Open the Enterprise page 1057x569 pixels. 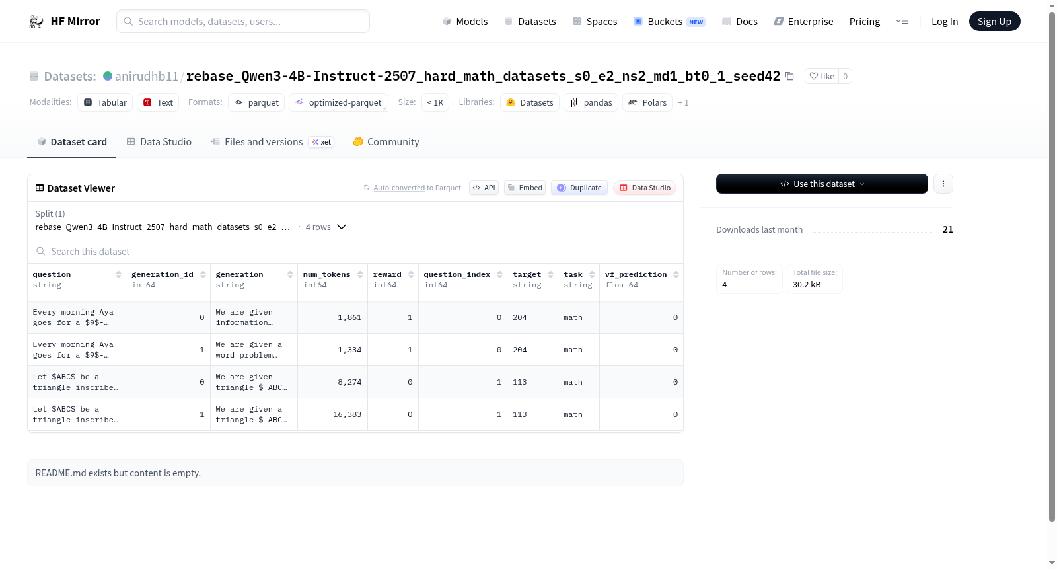803,22
